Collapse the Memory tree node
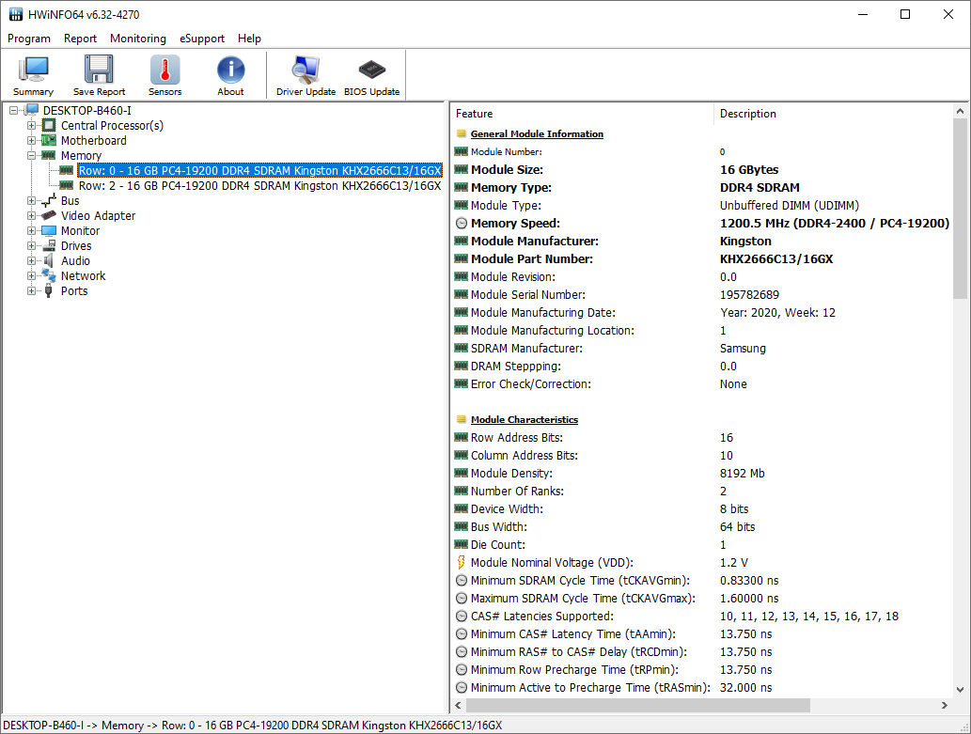971x734 pixels. [x=31, y=156]
